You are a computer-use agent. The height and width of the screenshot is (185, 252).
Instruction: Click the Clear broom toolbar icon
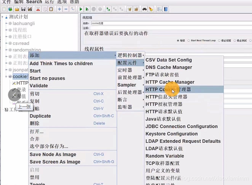129,9
